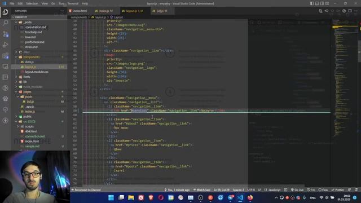Image resolution: width=361 pixels, height=203 pixels.
Task: Open the Edit menu
Action: click(20, 3)
